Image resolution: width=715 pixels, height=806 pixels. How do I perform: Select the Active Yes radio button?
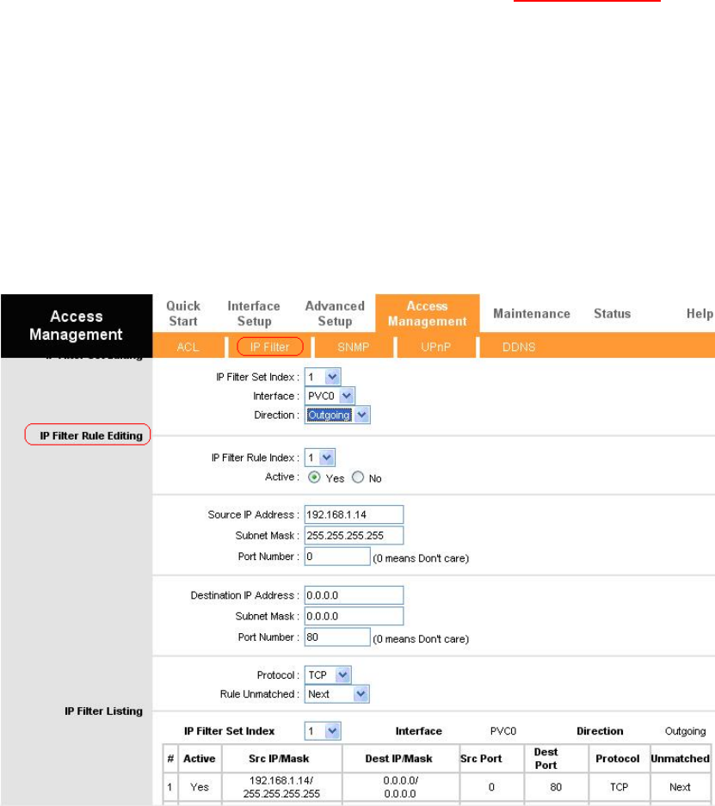pos(314,477)
